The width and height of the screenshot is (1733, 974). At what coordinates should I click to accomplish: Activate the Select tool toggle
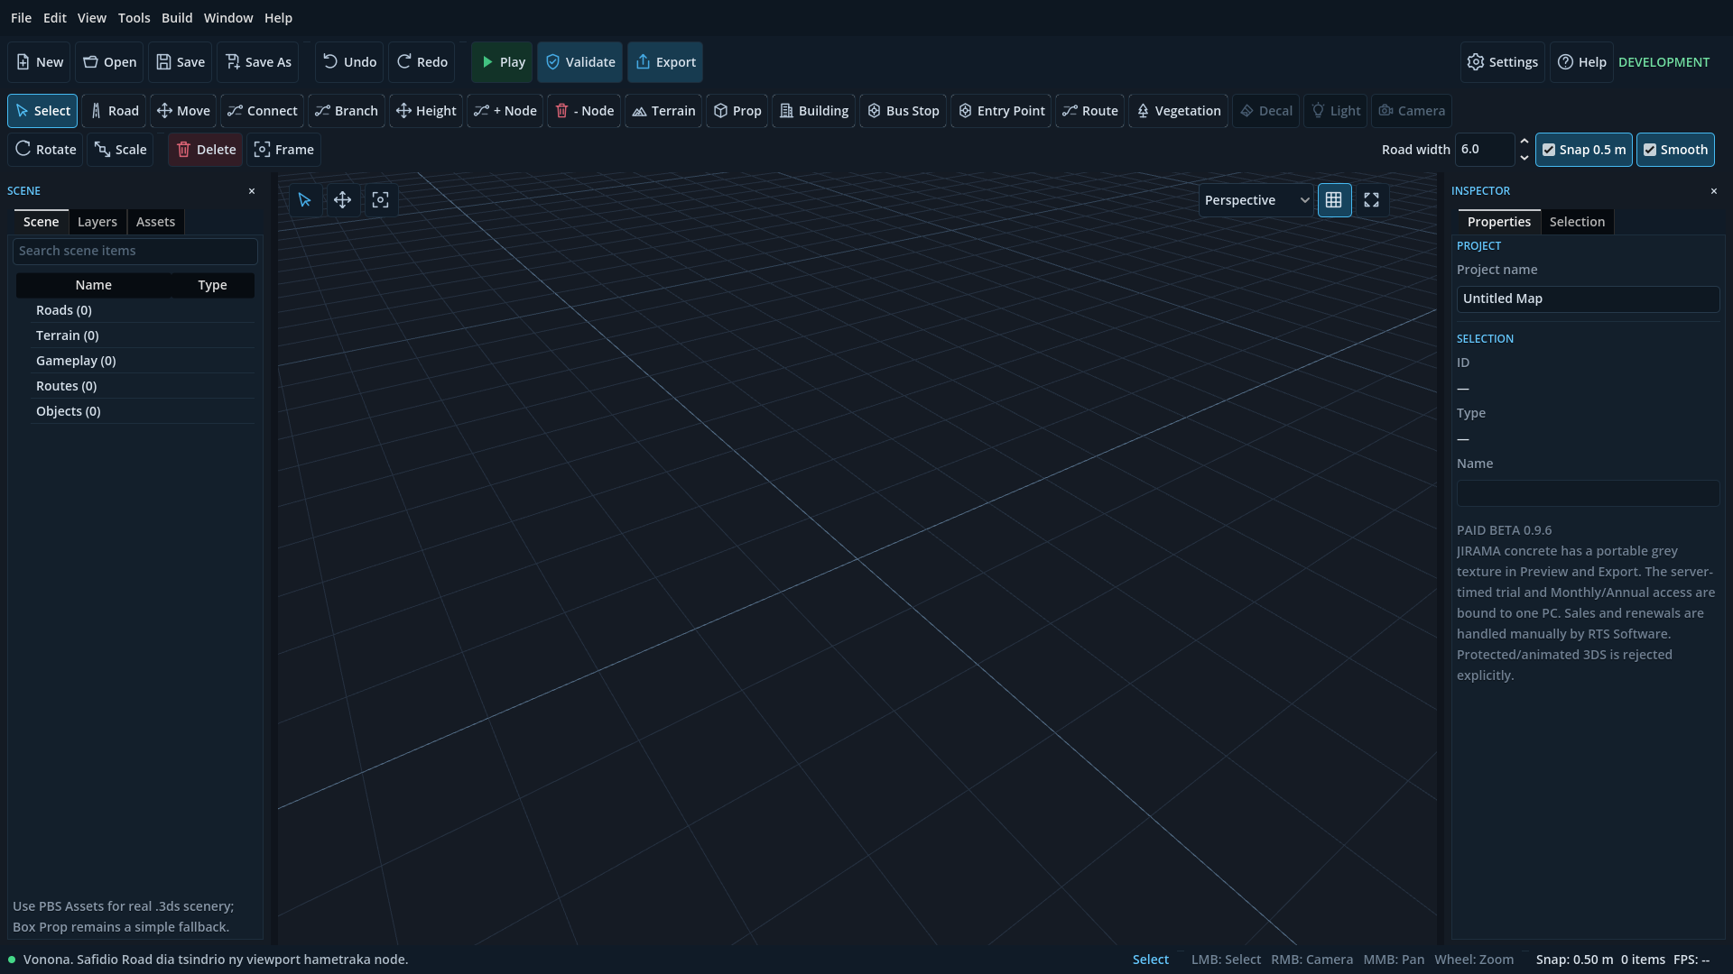42,111
